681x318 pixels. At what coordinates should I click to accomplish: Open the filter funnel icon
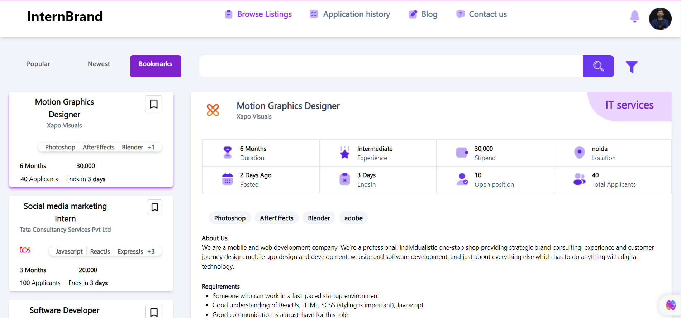632,67
